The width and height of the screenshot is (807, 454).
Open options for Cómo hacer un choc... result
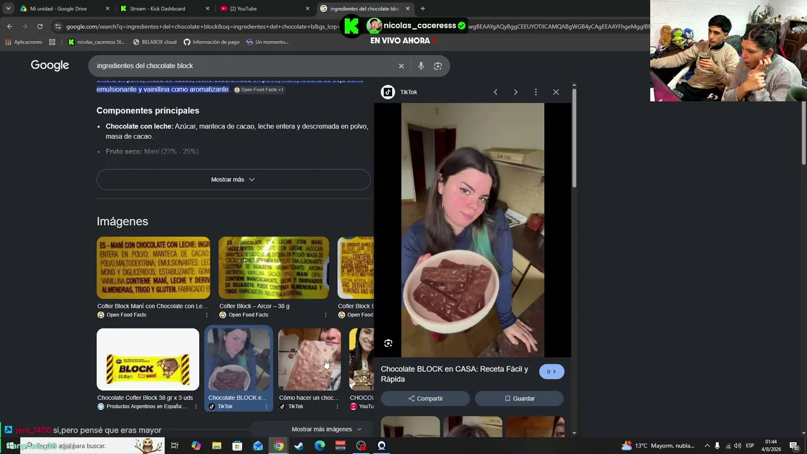click(337, 407)
